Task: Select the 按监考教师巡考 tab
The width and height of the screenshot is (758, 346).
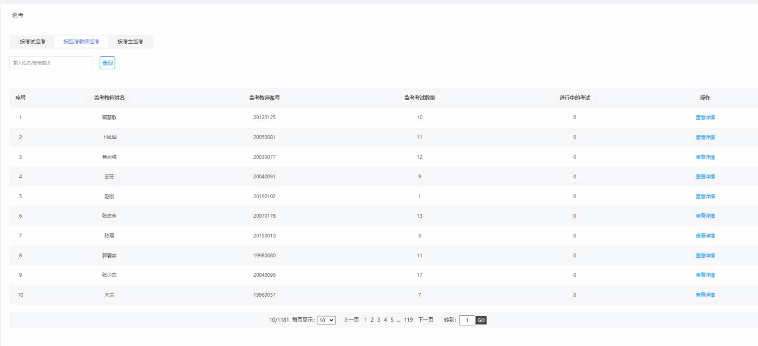Action: pyautogui.click(x=81, y=42)
